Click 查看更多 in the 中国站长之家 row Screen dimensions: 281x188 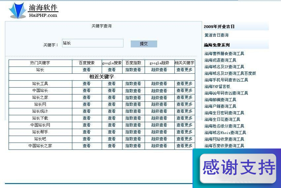pyautogui.click(x=184, y=146)
